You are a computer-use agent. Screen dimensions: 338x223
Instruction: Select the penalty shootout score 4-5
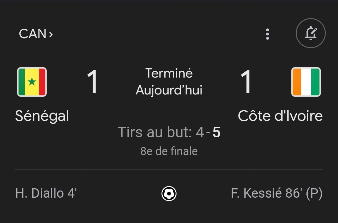tap(169, 133)
